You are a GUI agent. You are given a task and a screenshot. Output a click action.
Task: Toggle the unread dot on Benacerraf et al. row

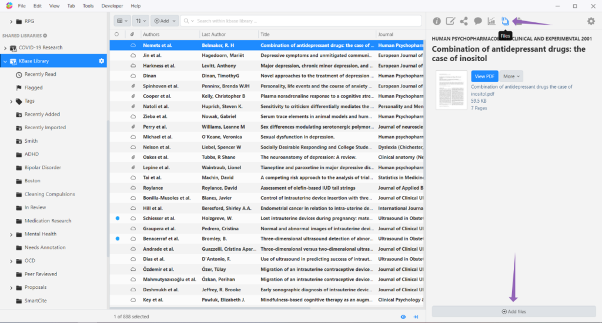(117, 238)
